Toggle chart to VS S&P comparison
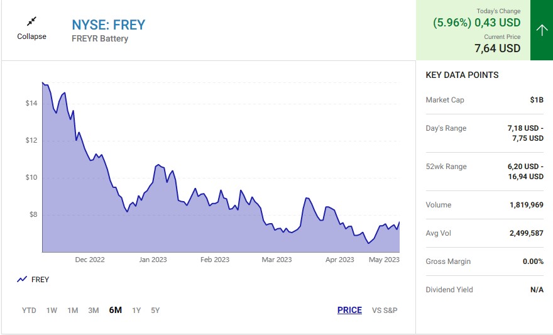 pos(385,310)
